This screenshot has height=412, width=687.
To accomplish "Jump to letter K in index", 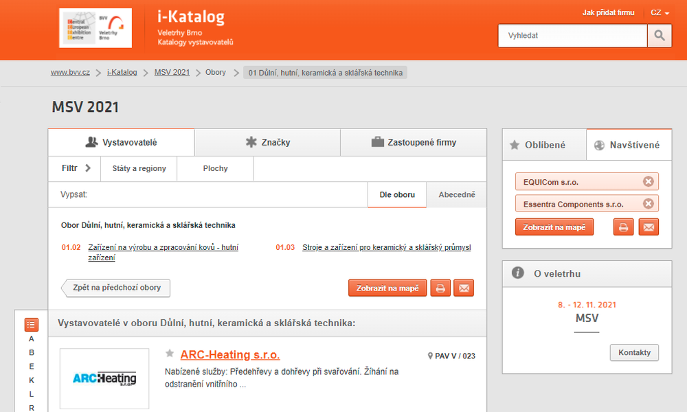I will pos(32,380).
